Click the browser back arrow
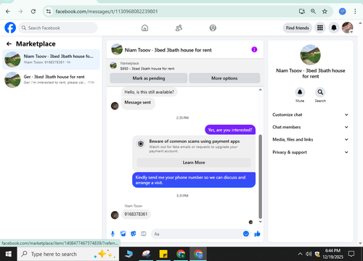This screenshot has height=261, width=363. pyautogui.click(x=8, y=12)
